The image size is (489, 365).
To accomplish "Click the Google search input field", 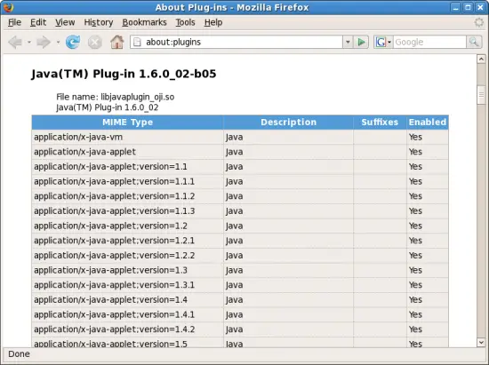I will coord(429,42).
